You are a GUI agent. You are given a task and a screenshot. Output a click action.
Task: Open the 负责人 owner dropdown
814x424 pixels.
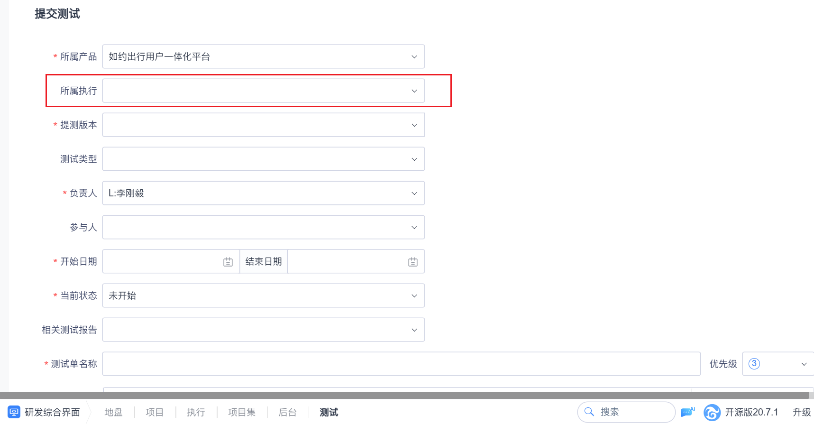pos(264,193)
